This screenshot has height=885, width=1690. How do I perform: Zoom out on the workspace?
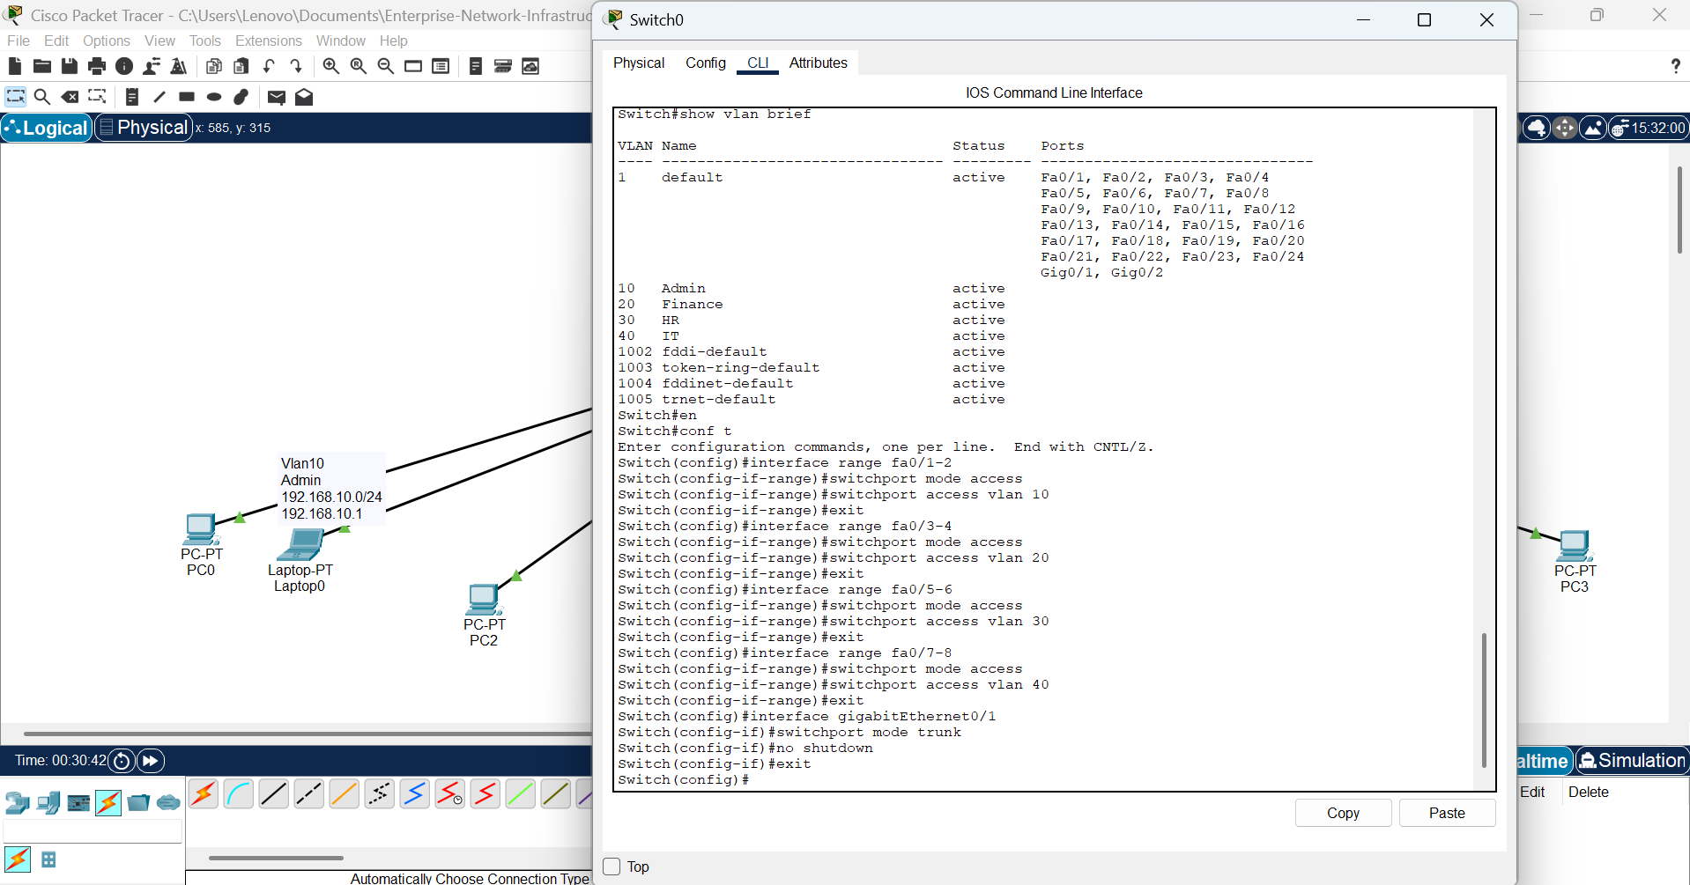pos(385,66)
